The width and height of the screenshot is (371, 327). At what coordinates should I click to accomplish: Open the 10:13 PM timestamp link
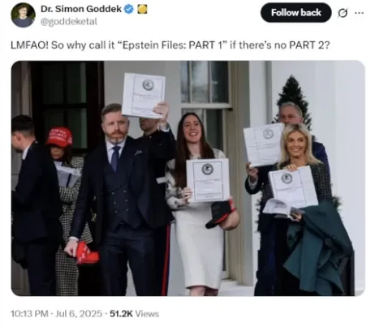click(29, 313)
